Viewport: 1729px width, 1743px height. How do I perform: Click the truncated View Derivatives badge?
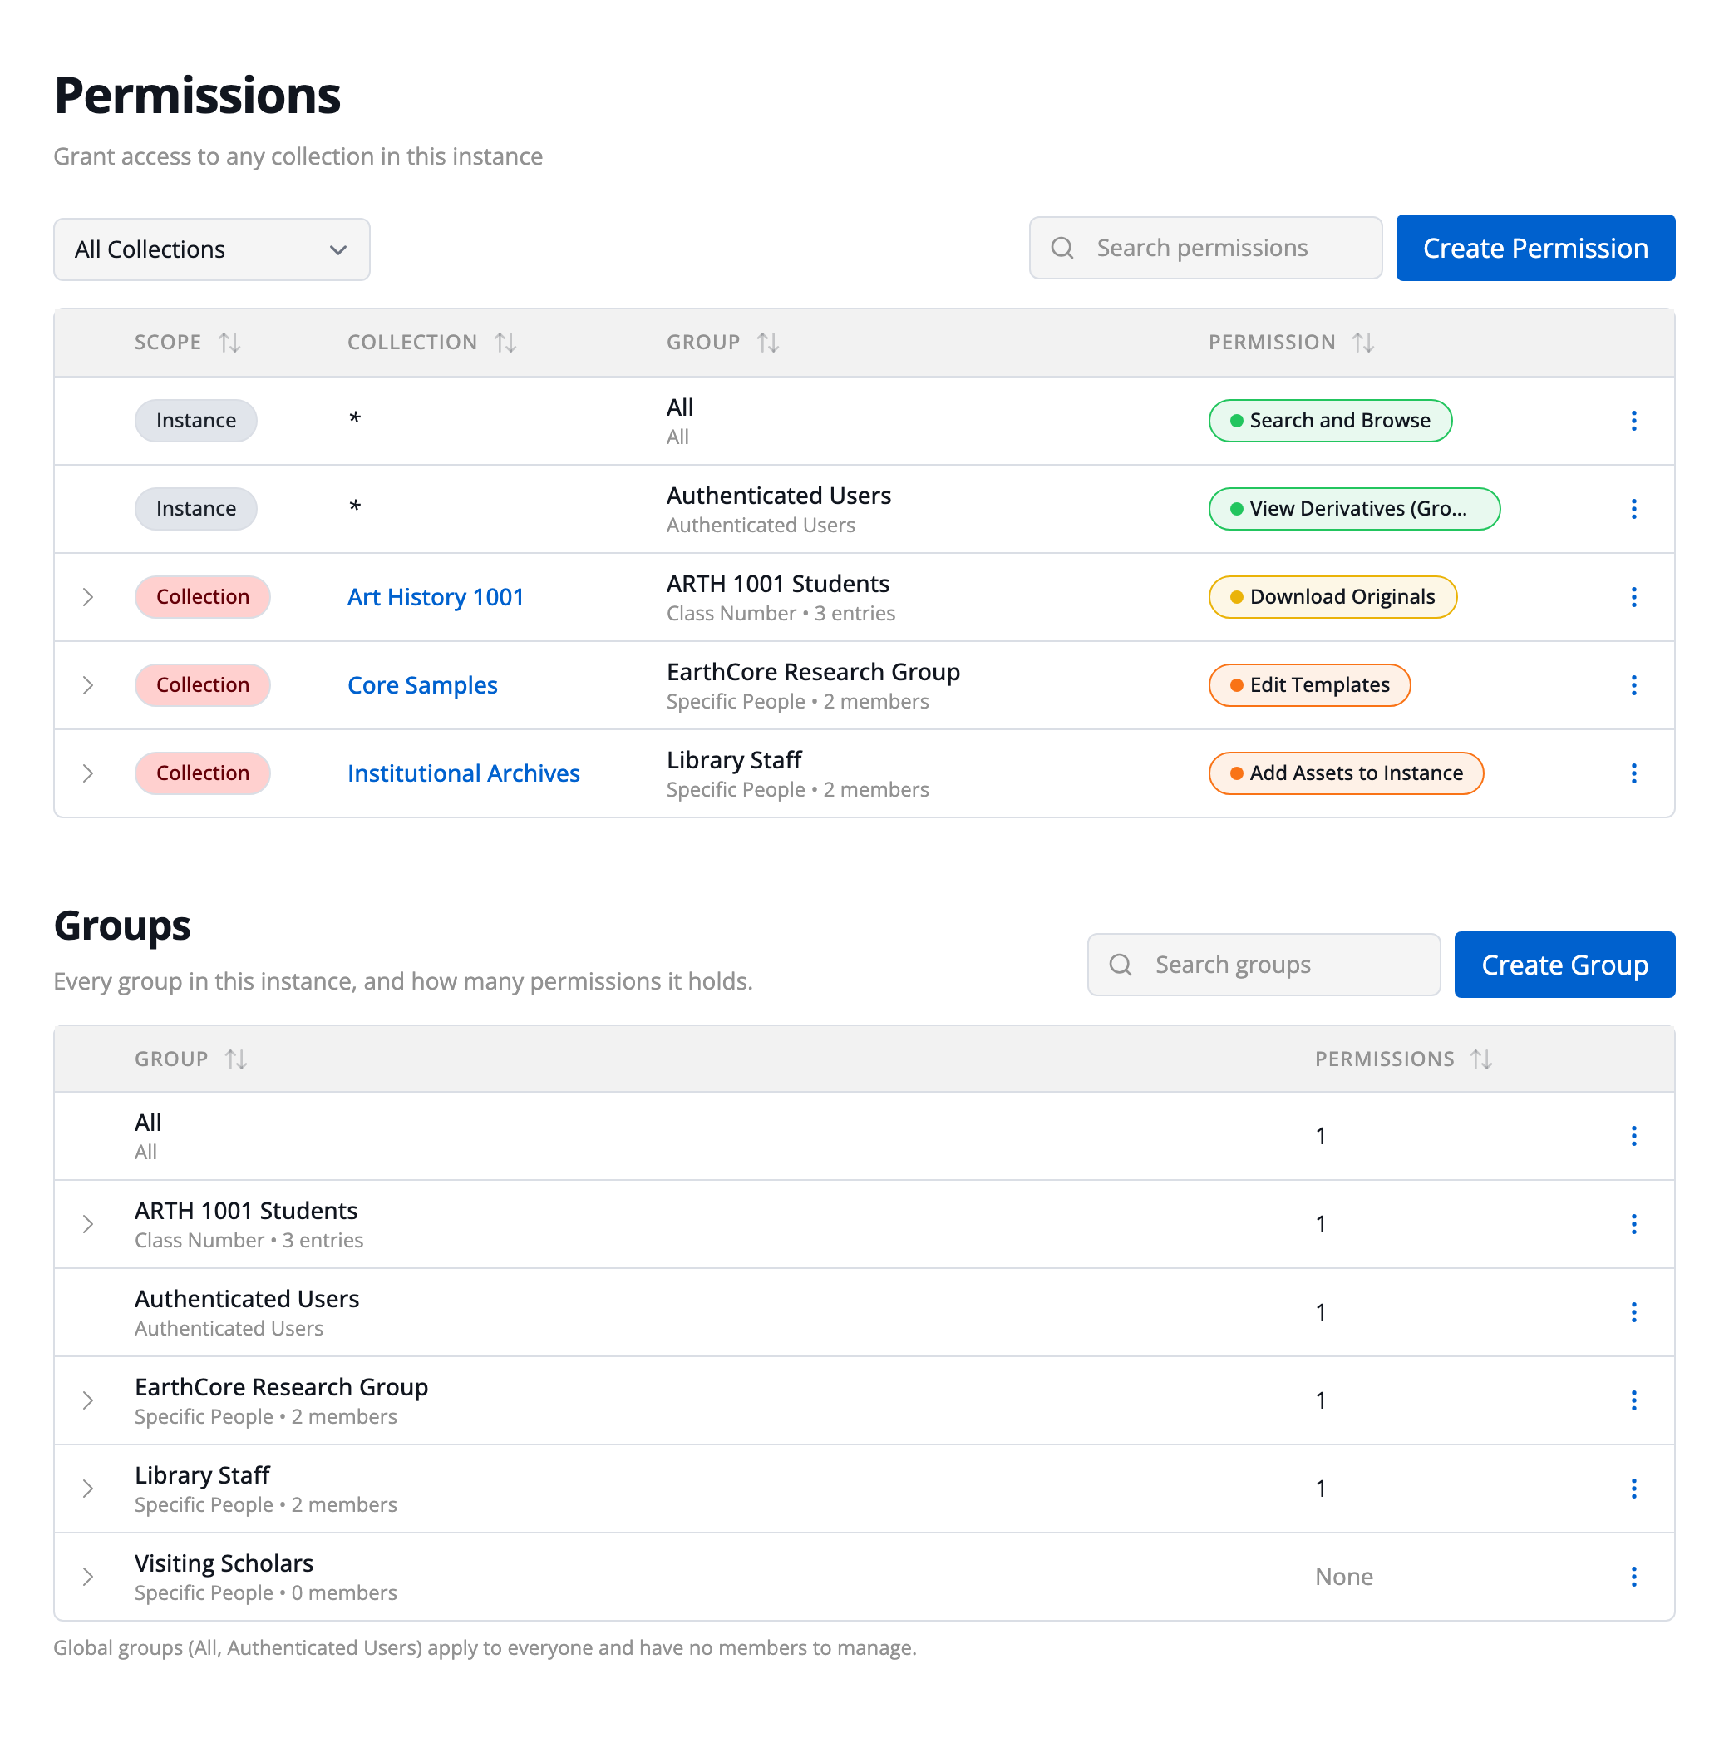click(x=1354, y=509)
